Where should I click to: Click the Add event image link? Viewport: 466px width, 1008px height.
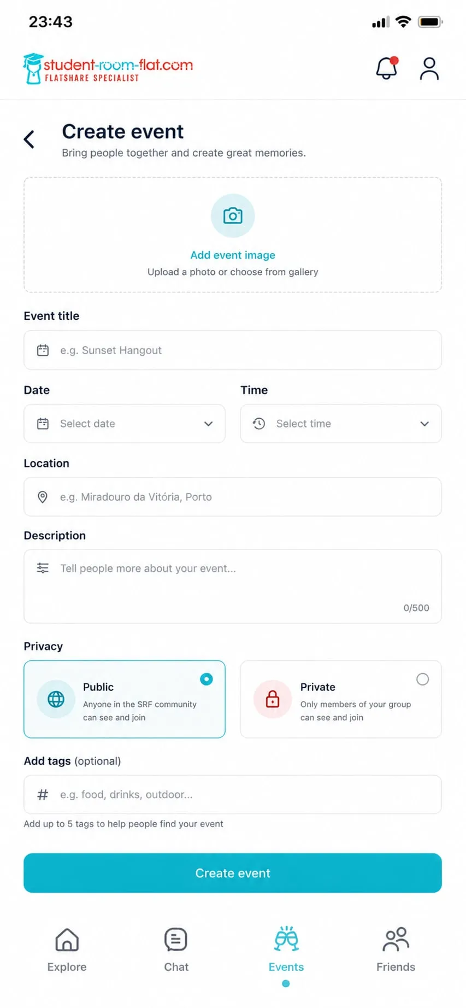(233, 255)
